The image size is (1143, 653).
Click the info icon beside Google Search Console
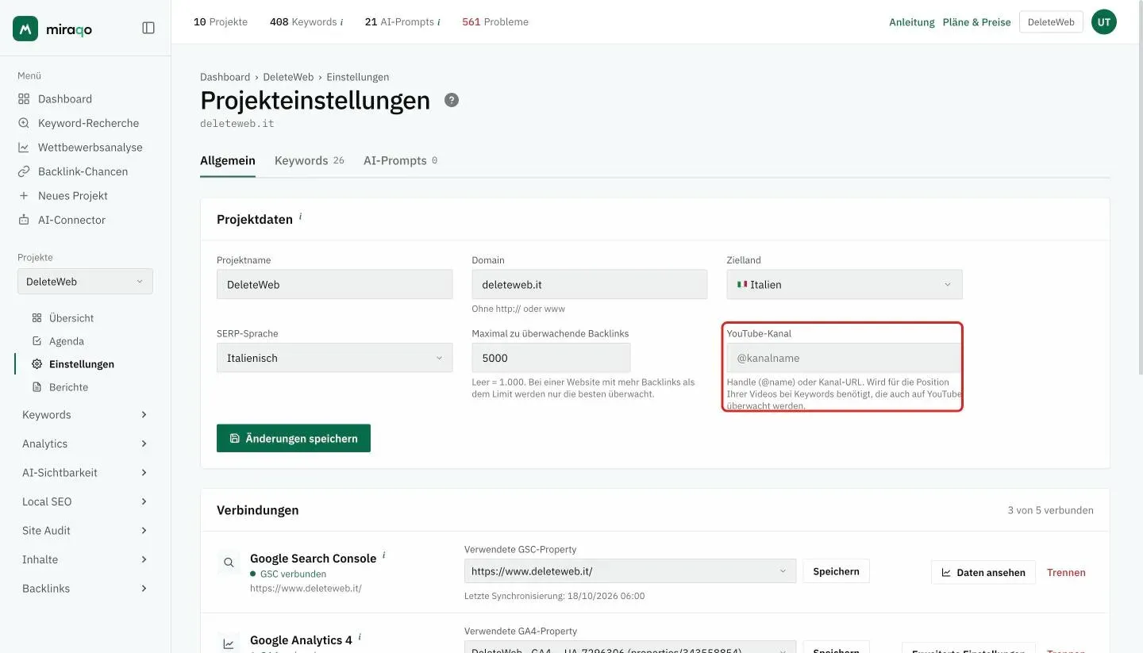pyautogui.click(x=384, y=555)
